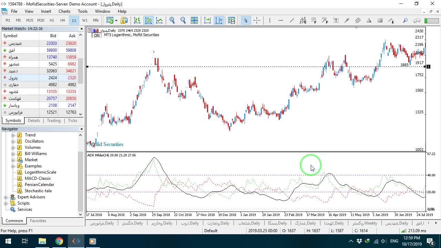Click the trading dollar icon in toolbar

(x=124, y=20)
